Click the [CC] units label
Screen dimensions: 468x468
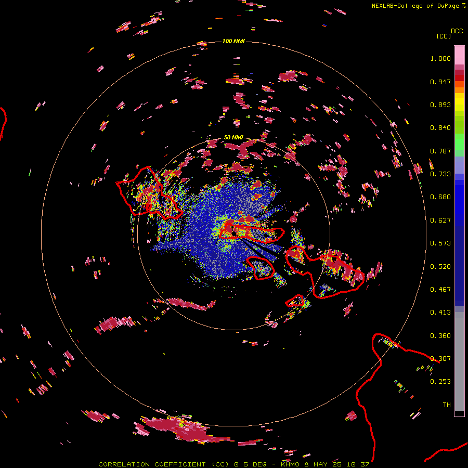(444, 36)
